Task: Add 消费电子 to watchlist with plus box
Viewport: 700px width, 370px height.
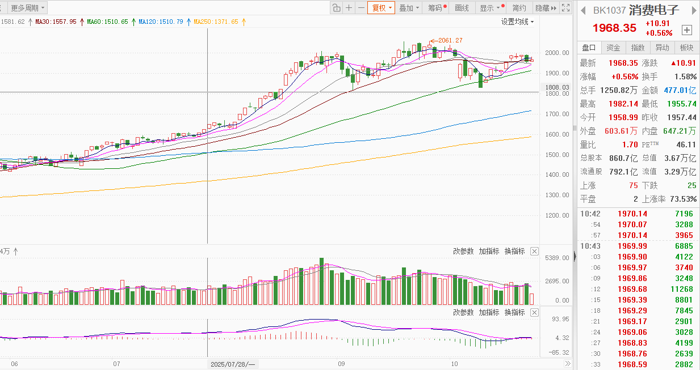Action: 687,30
